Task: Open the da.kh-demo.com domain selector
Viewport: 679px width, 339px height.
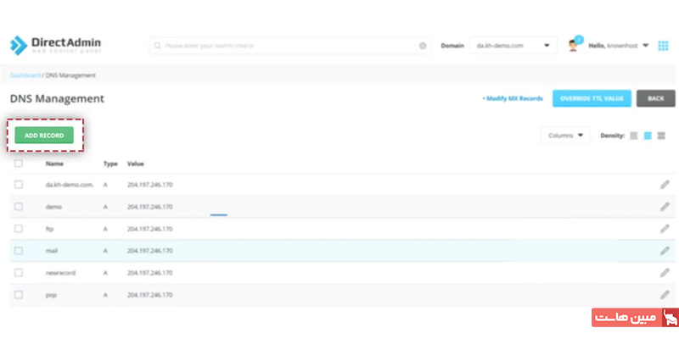Action: (512, 45)
